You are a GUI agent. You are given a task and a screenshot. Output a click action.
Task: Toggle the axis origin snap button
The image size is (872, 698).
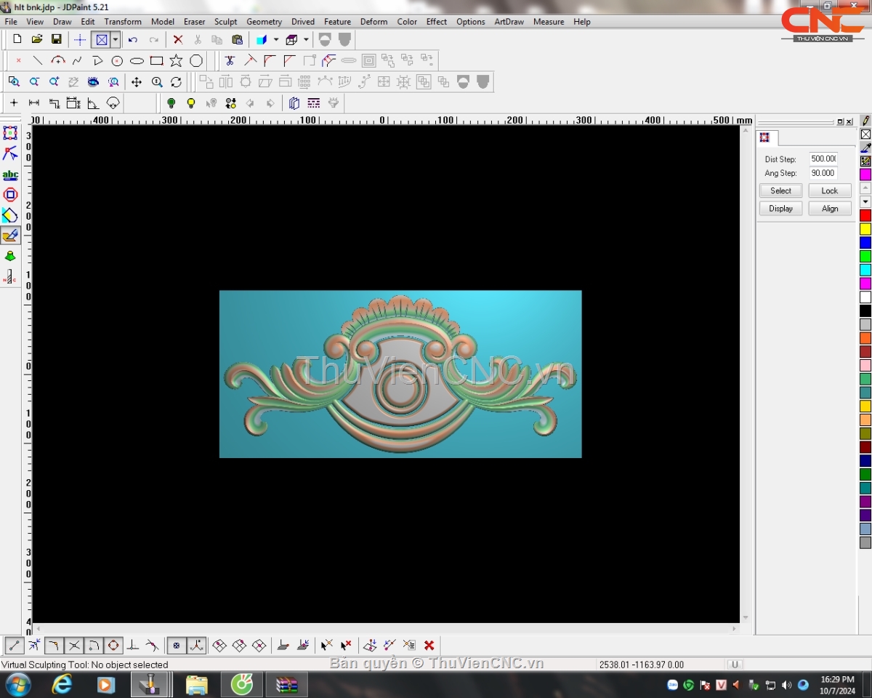(x=196, y=645)
